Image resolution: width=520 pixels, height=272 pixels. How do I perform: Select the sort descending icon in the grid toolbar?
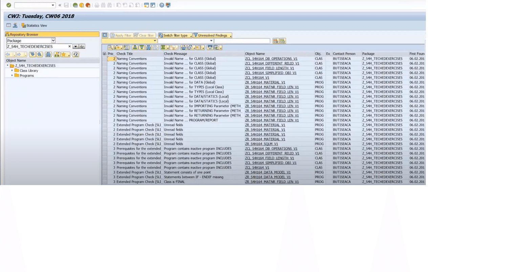click(141, 47)
